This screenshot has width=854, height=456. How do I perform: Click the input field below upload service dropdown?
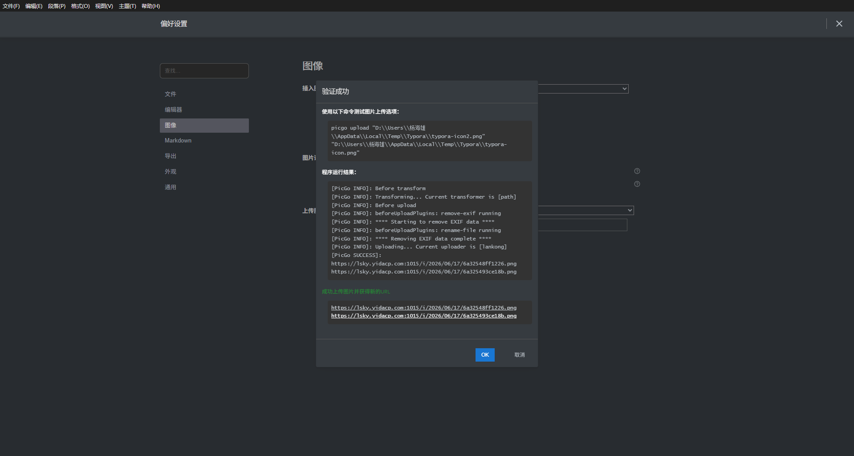(582, 225)
